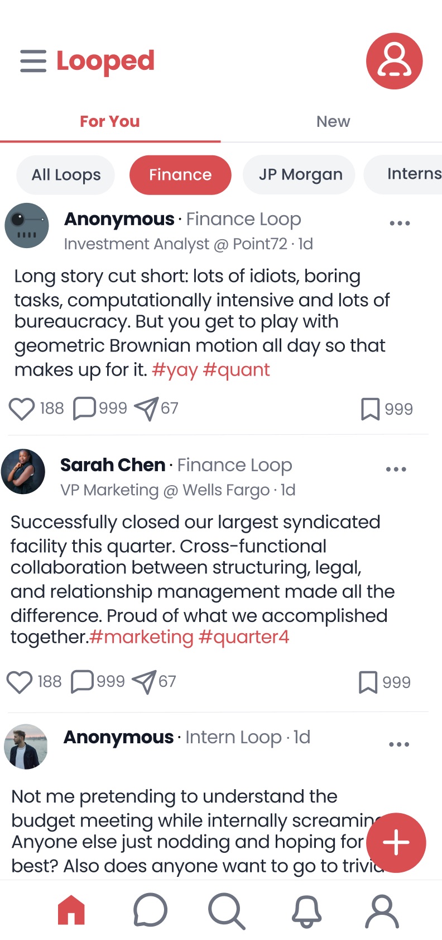The height and width of the screenshot is (940, 442).
Task: Open options menu on the Anonymous Point72 post
Action: (x=399, y=223)
